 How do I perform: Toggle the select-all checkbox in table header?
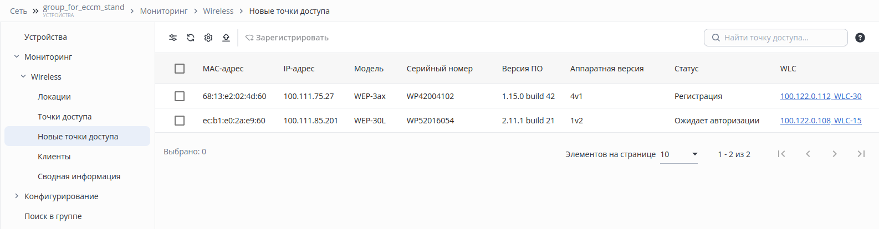tap(180, 69)
